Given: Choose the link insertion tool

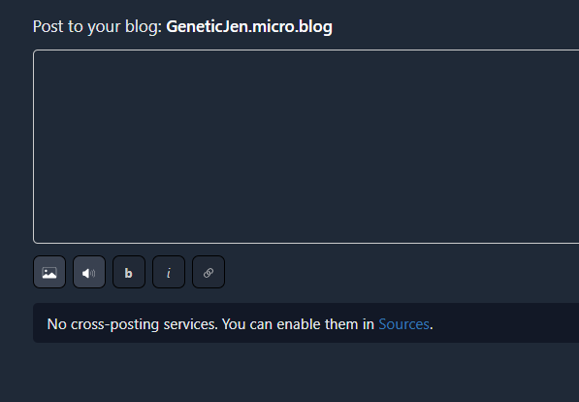Looking at the screenshot, I should [x=209, y=272].
